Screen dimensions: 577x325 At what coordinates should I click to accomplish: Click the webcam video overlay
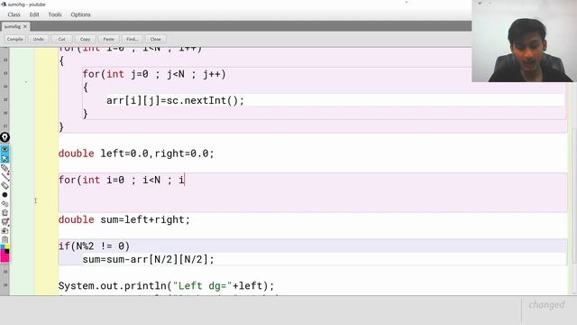coord(525,41)
